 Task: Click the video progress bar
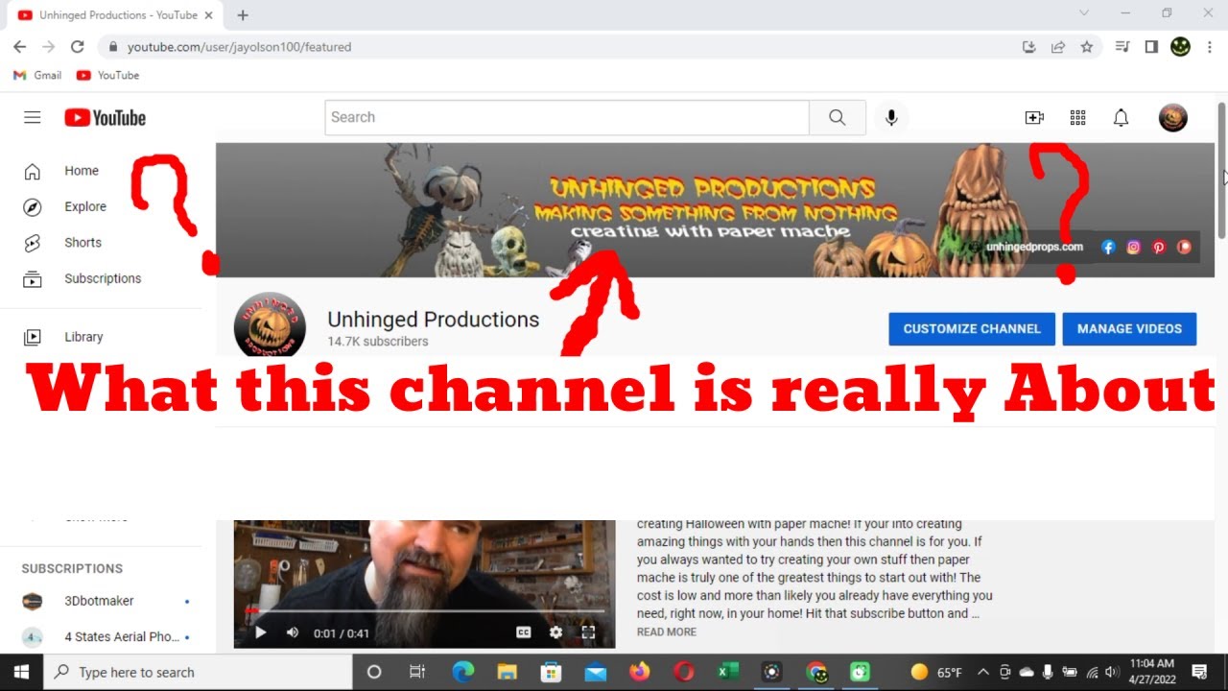(424, 609)
